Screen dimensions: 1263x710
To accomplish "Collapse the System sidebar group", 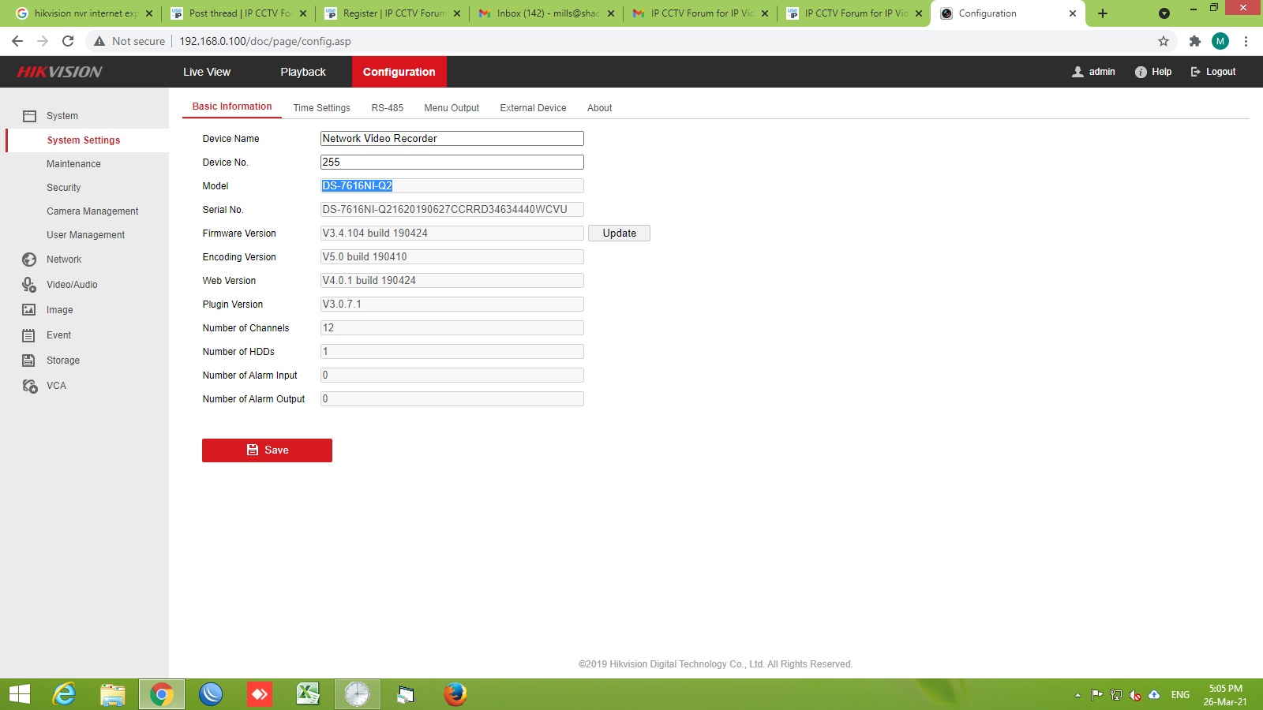I will coord(62,116).
